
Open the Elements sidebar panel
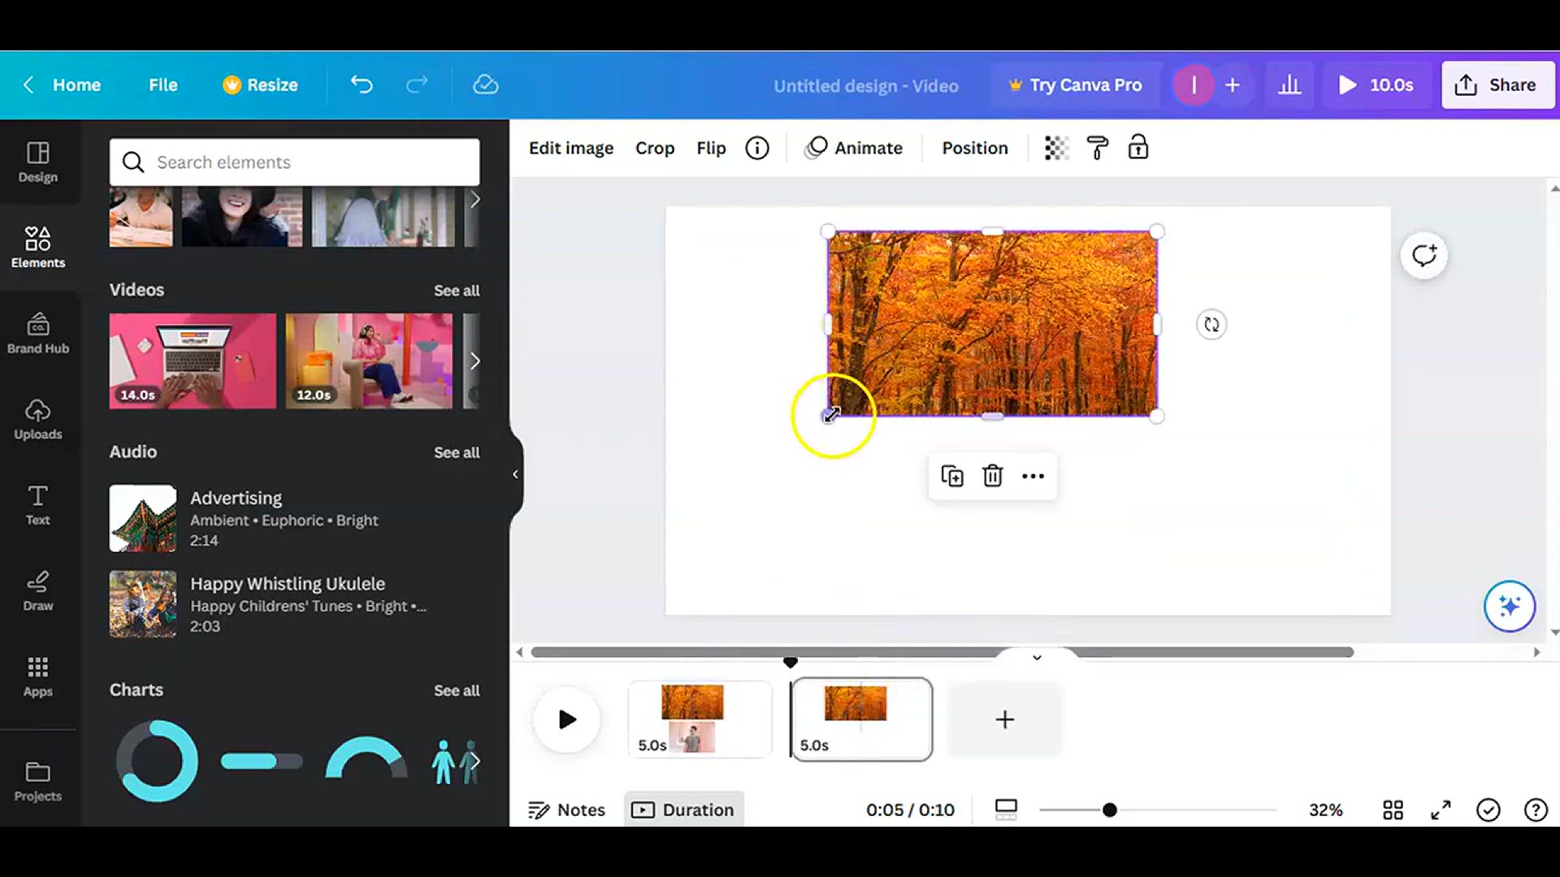click(x=38, y=247)
